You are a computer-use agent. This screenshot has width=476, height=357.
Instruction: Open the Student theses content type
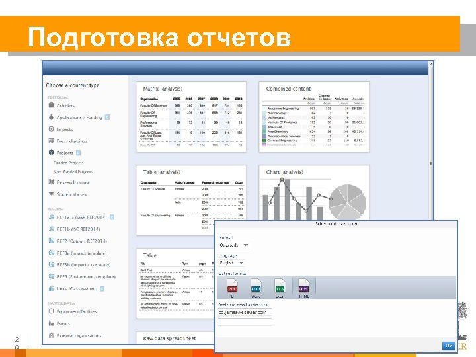pyautogui.click(x=71, y=194)
